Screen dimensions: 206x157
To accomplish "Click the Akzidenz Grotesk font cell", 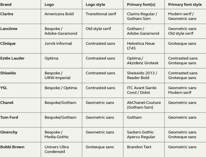I will 144,61.
